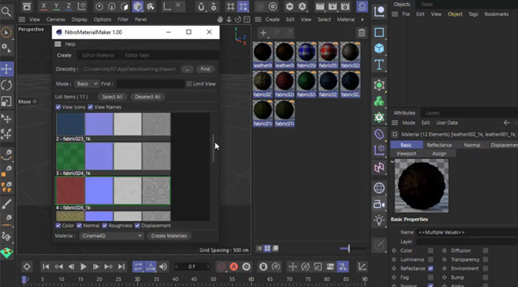
Task: Click the Find text input field
Action: 150,84
